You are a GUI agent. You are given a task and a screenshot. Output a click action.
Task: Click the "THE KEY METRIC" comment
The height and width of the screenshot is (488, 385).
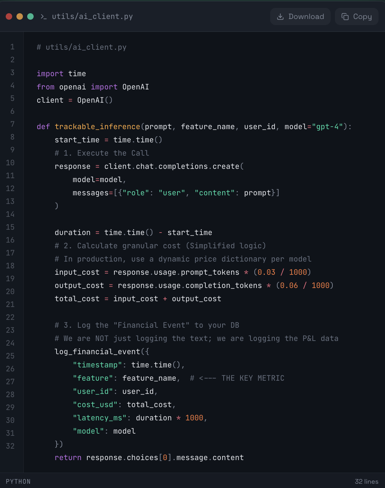tap(253, 378)
